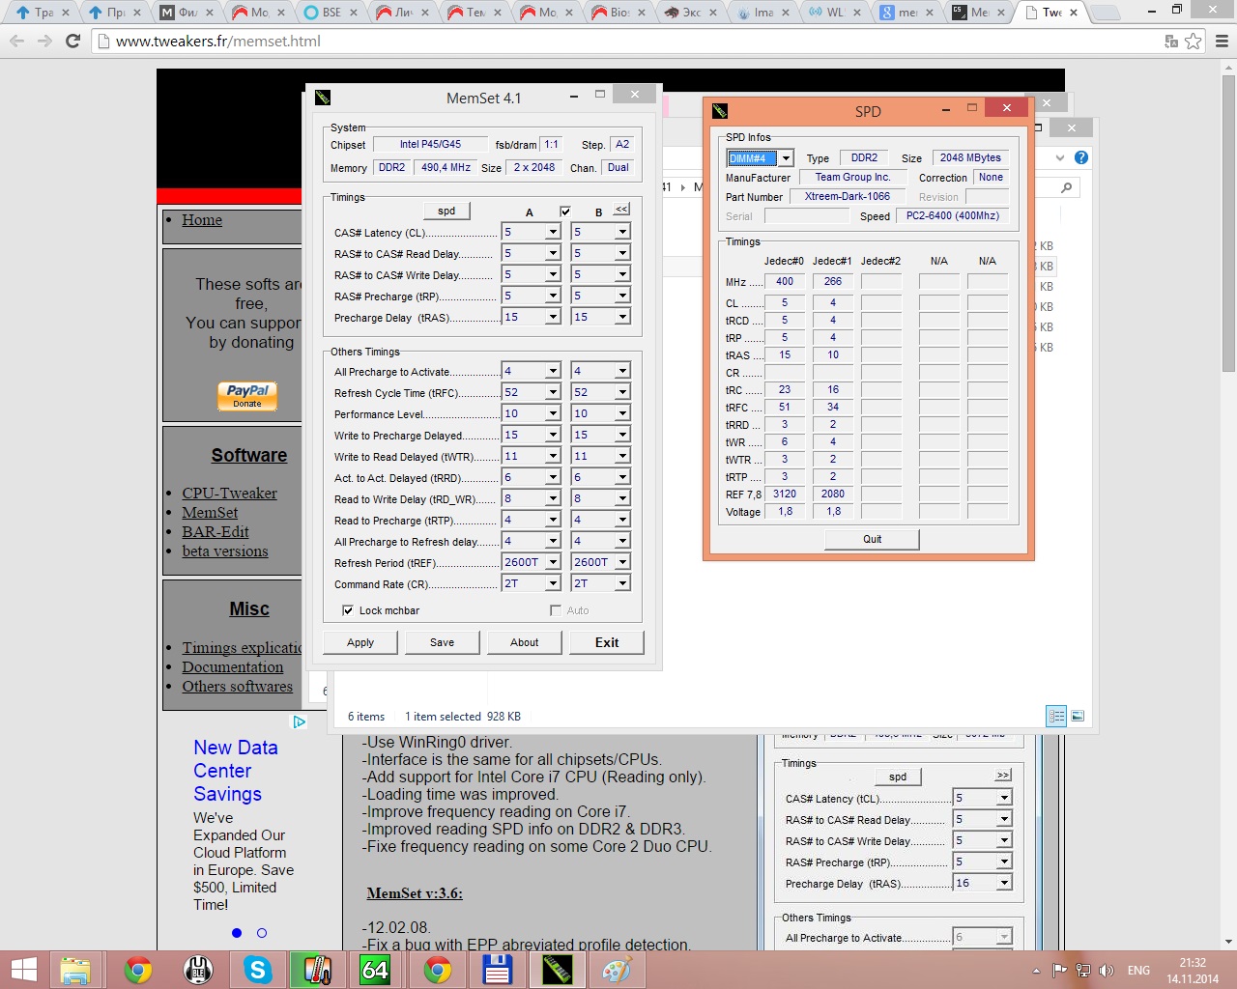Open Command Rate (CR) column B dropdown
Image resolution: width=1237 pixels, height=989 pixels.
622,583
